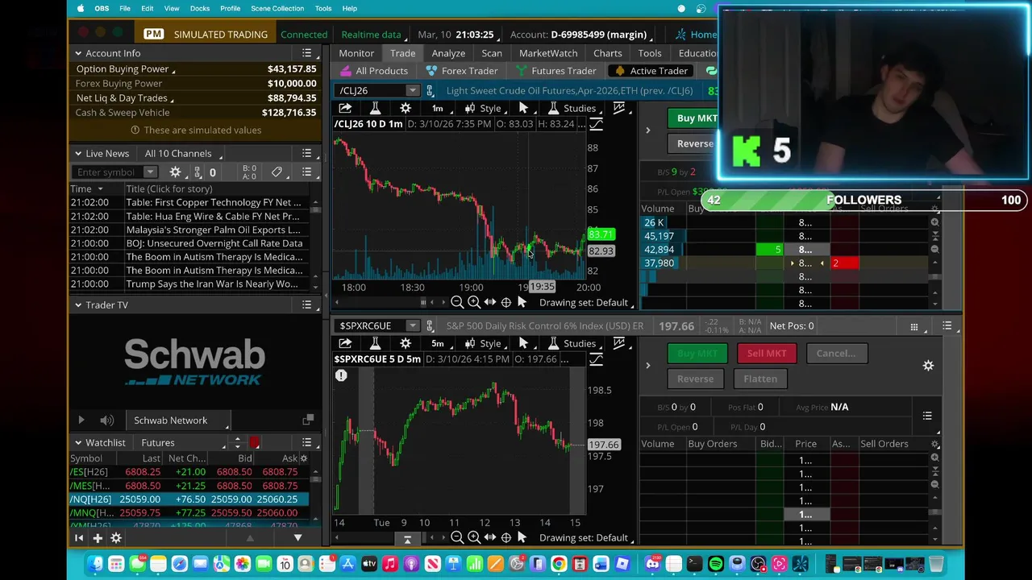Image resolution: width=1032 pixels, height=580 pixels.
Task: Switch to the Scan tab
Action: (x=492, y=53)
